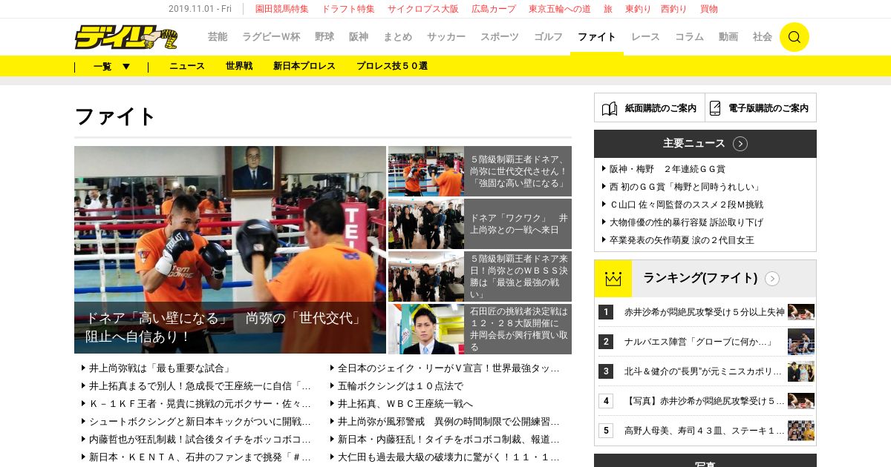Switch to the 野球 tab
The height and width of the screenshot is (467, 891).
tap(324, 36)
